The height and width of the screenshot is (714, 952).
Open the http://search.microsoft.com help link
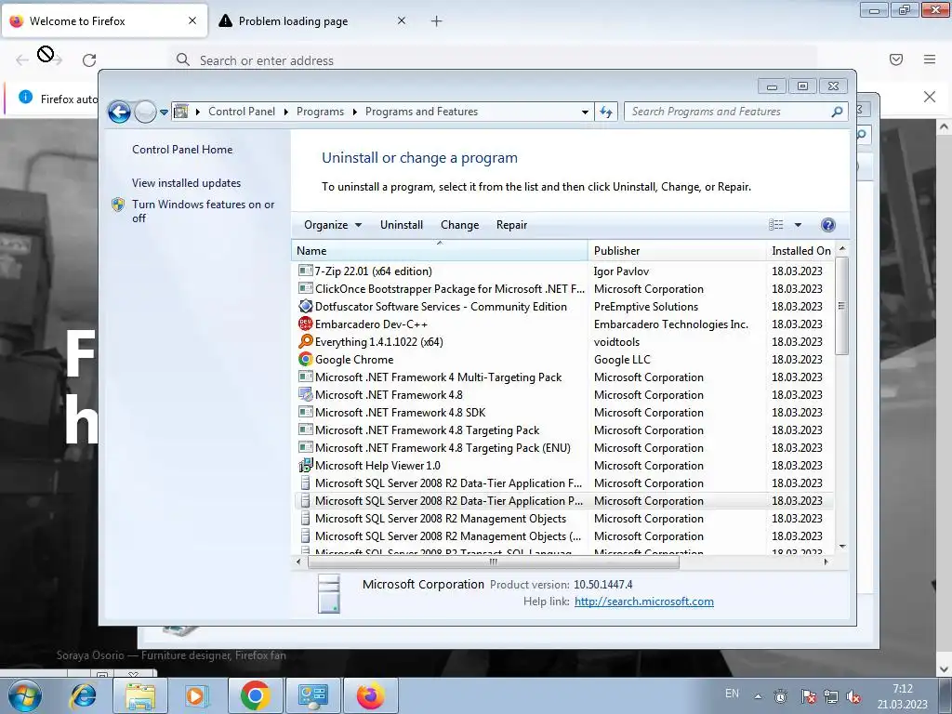pos(644,602)
